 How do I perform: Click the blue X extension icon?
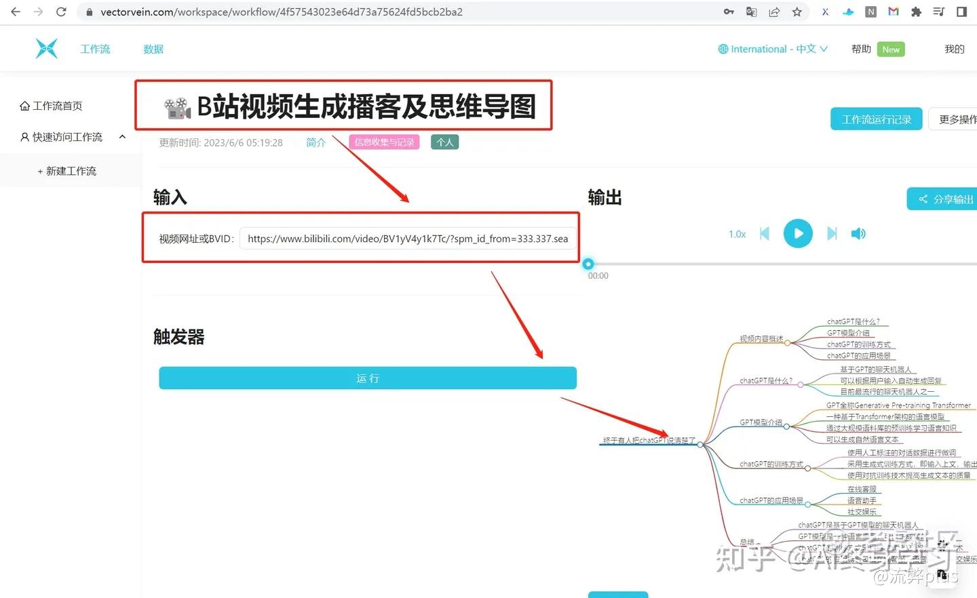tap(825, 12)
